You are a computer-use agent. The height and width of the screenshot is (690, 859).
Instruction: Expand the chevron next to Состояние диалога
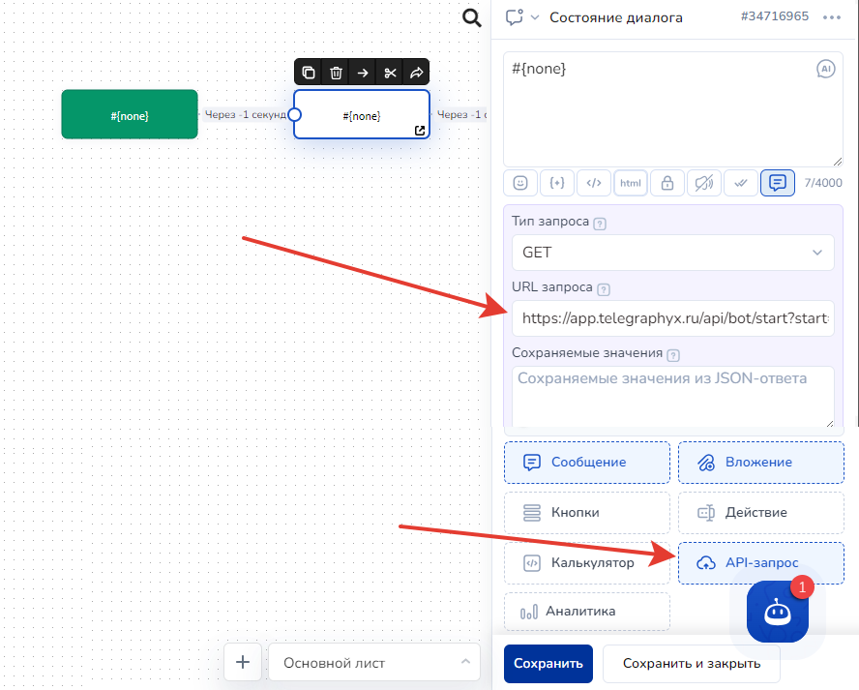pyautogui.click(x=535, y=17)
